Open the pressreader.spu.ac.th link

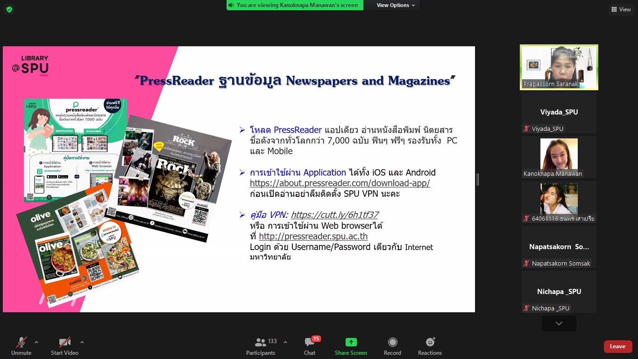click(313, 237)
